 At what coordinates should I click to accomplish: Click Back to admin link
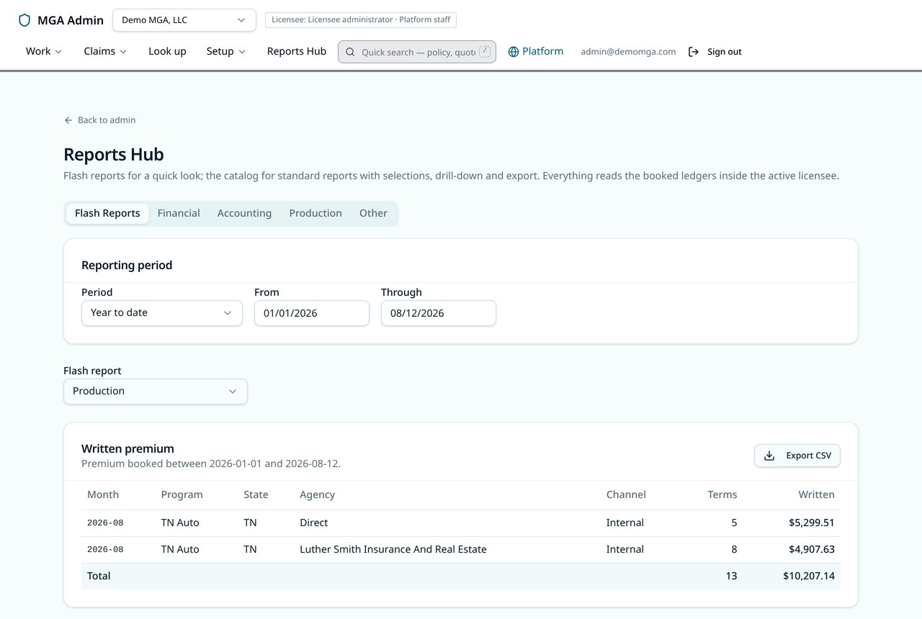tap(99, 120)
